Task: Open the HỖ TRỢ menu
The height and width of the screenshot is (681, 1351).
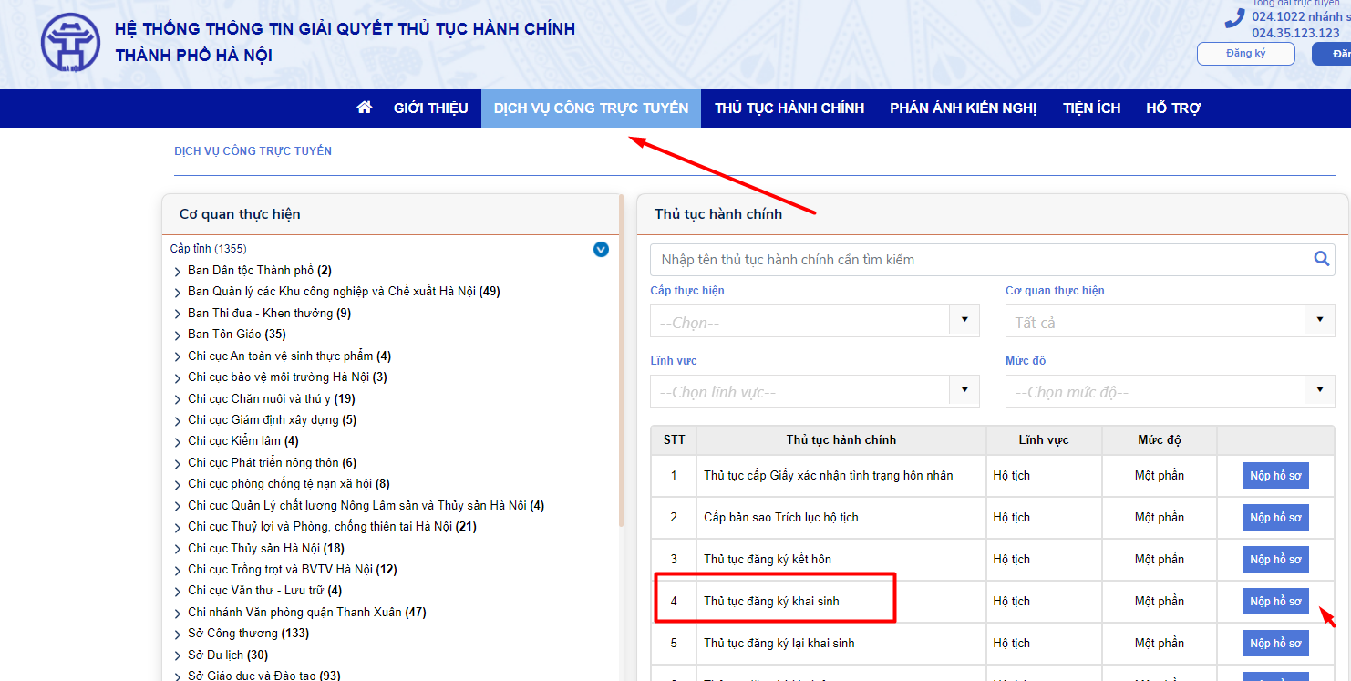Action: (x=1173, y=108)
